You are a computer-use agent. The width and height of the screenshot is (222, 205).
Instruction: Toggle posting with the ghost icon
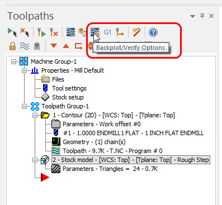click(37, 46)
